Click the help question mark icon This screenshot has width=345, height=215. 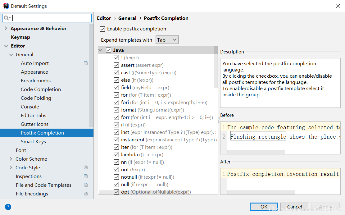(8, 207)
